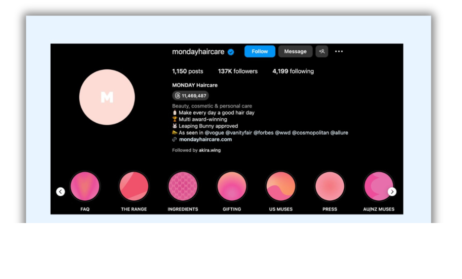Image resolution: width=462 pixels, height=279 pixels.
Task: Open the 4,199 following list
Action: coord(293,71)
